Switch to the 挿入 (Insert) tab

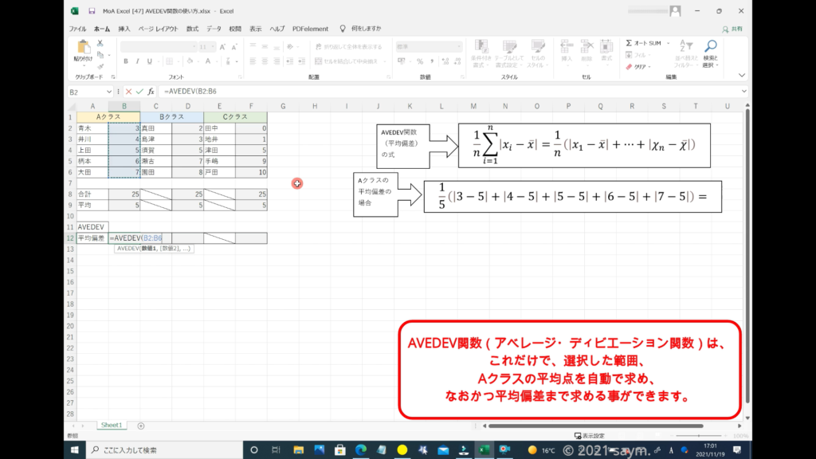pyautogui.click(x=124, y=29)
